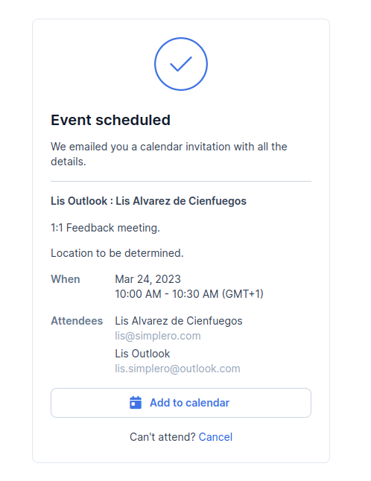371x481 pixels.
Task: Click the lis.simplero@outlook.com email address
Action: click(177, 369)
